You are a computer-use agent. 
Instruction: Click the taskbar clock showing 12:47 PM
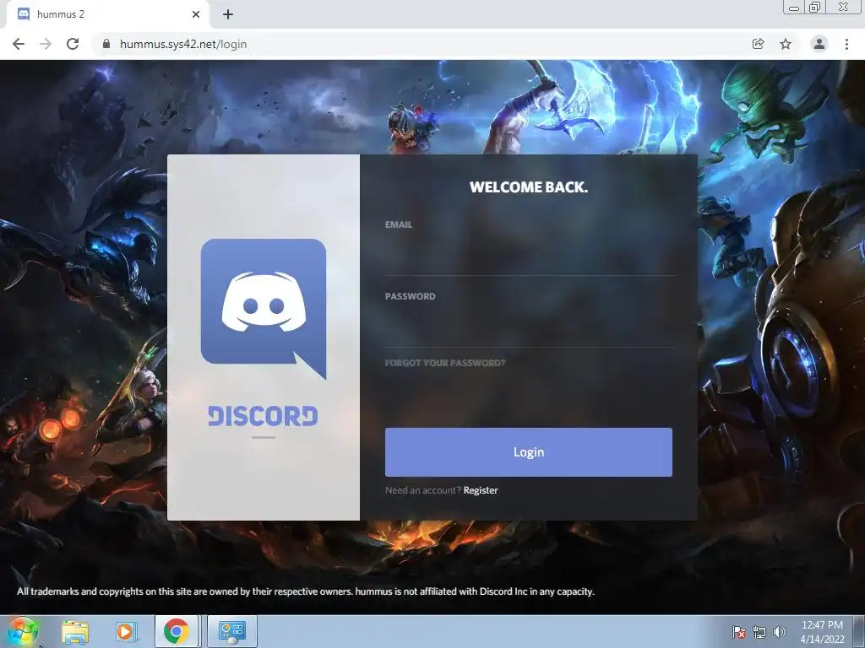[822, 632]
